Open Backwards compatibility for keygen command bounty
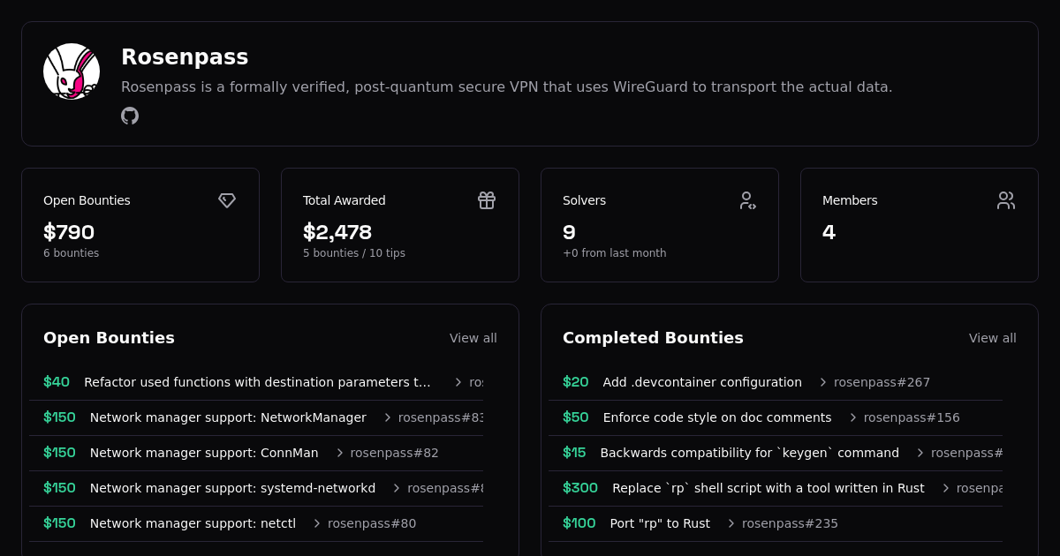Viewport: 1060px width, 556px height. pos(749,453)
